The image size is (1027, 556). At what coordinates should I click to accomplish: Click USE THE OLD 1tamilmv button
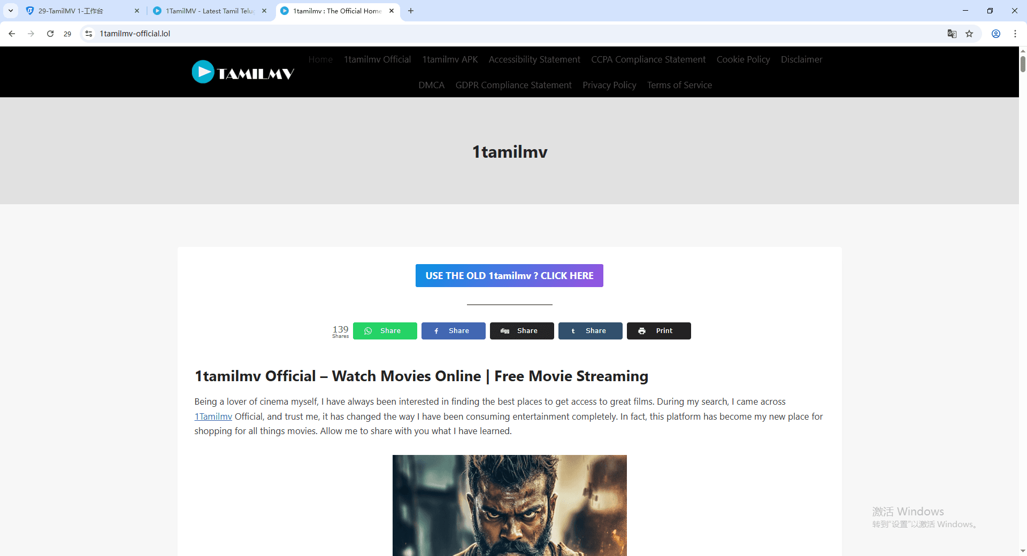tap(509, 275)
